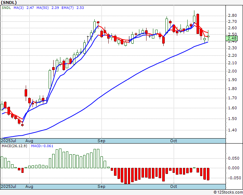The image size is (243, 195).
Task: Click the tall red candle near 2.80
Action: (x=198, y=24)
